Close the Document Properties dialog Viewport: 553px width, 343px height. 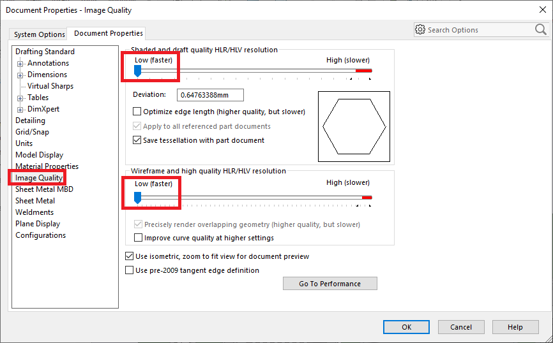(540, 10)
